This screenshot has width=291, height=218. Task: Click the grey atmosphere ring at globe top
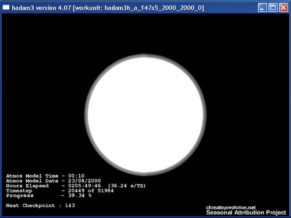pos(145,56)
